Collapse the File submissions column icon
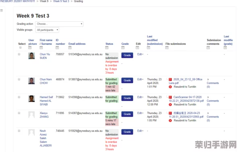Image resolution: width=239 pixels, height=152 pixels. (x=167, y=48)
